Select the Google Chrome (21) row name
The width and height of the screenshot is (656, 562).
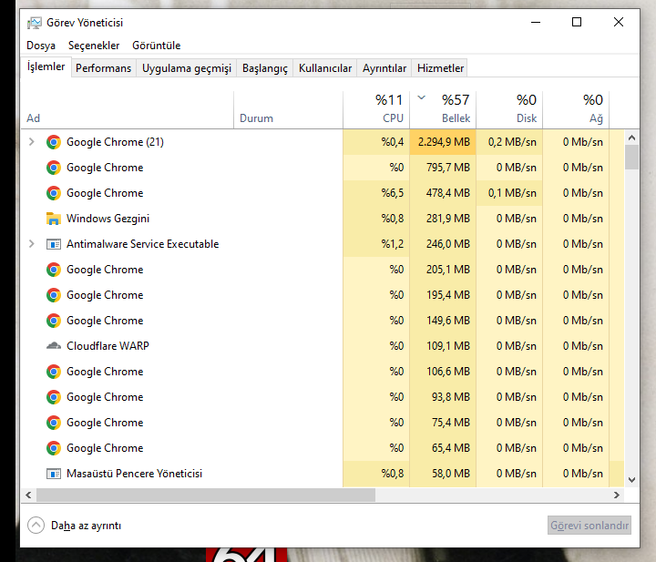(115, 142)
